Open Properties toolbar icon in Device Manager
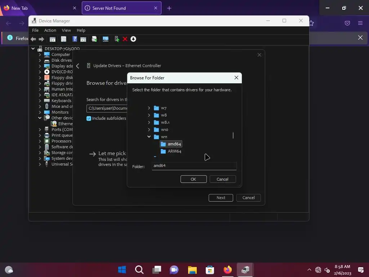Viewport: 369px width, 277px height. [63, 39]
